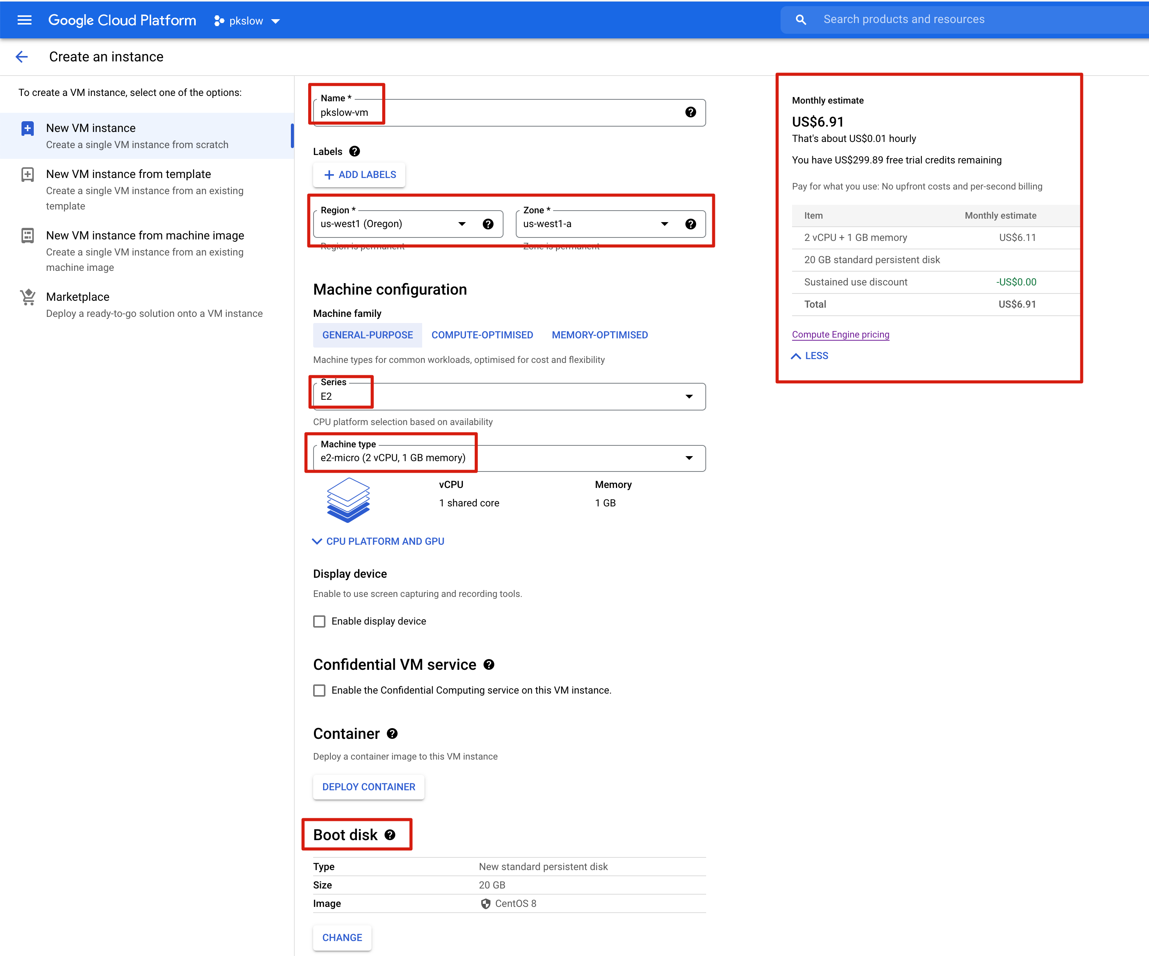Click the New VM instance icon
The image size is (1149, 956).
(28, 128)
